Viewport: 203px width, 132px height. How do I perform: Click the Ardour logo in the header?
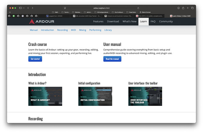[41, 22]
